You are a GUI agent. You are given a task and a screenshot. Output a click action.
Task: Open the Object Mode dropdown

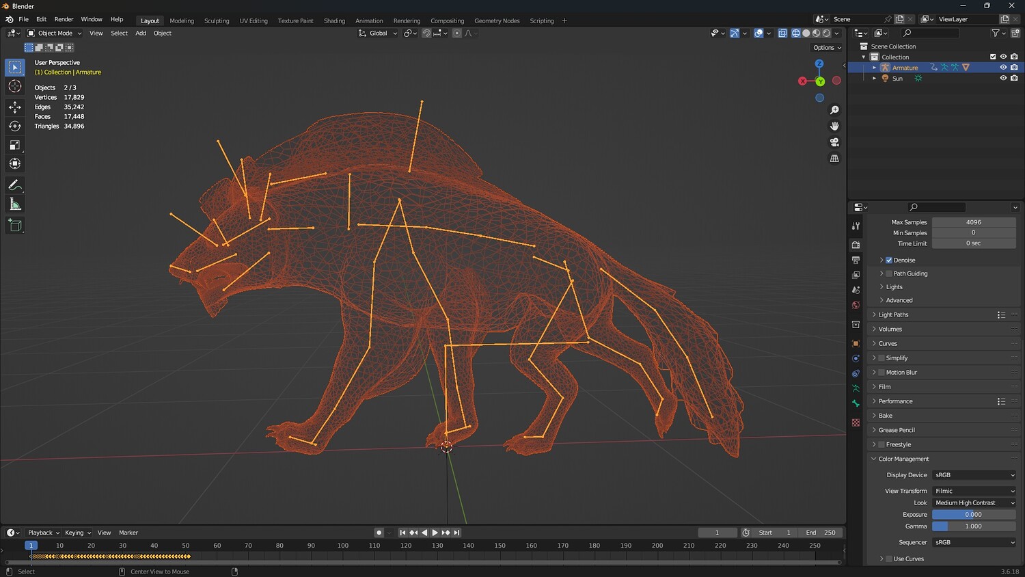pyautogui.click(x=55, y=33)
